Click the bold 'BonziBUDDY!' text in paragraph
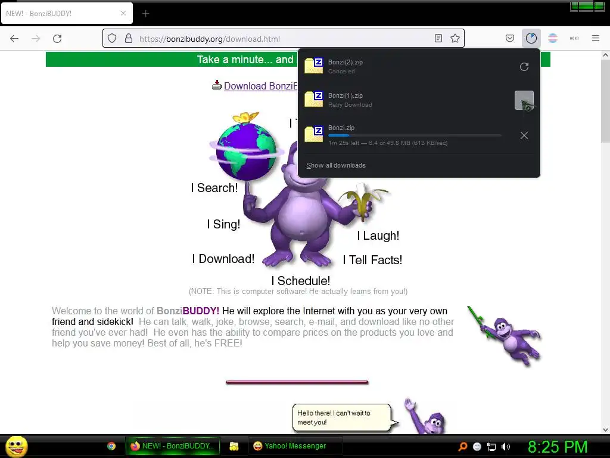The height and width of the screenshot is (458, 610). 188,311
